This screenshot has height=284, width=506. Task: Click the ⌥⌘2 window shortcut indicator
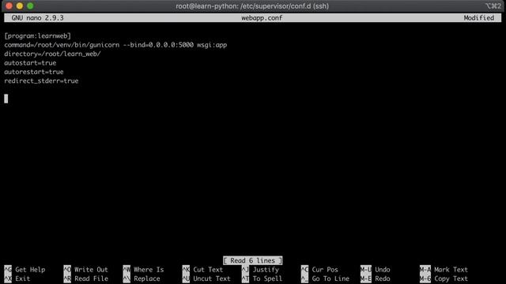[x=493, y=6]
